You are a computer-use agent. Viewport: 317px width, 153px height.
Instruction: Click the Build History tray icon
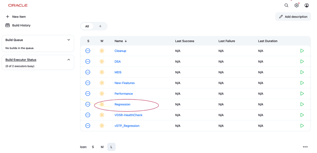pyautogui.click(x=8, y=25)
